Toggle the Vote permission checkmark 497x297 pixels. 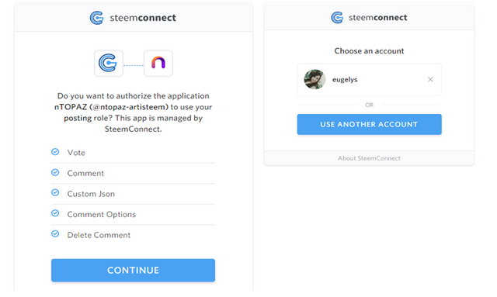coord(55,152)
